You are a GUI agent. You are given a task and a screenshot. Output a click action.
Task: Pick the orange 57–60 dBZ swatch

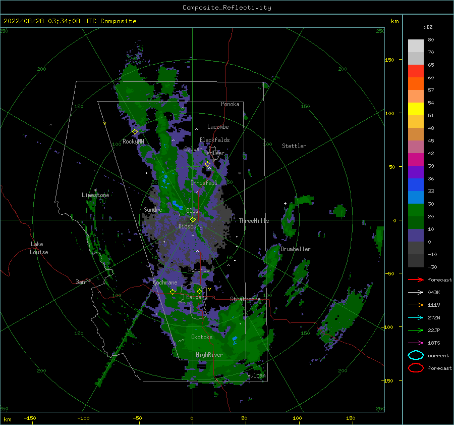pyautogui.click(x=416, y=84)
